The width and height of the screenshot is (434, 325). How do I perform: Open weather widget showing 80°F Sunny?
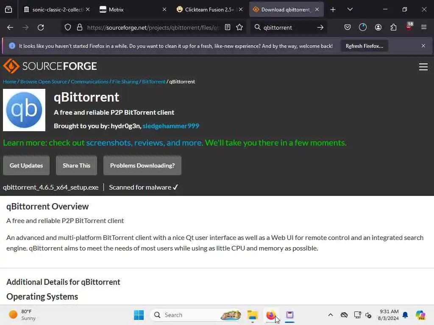pos(22,315)
